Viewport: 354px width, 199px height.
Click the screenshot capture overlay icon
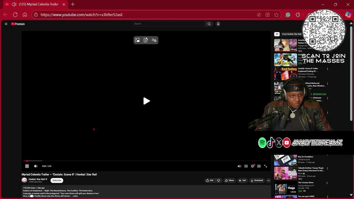click(x=137, y=40)
